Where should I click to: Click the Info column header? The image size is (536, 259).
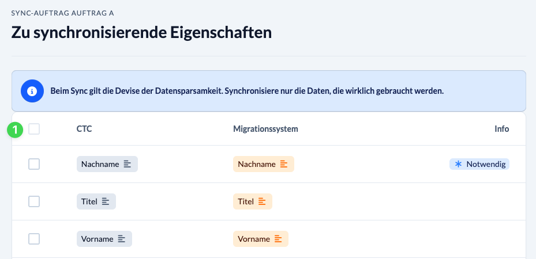click(x=502, y=129)
